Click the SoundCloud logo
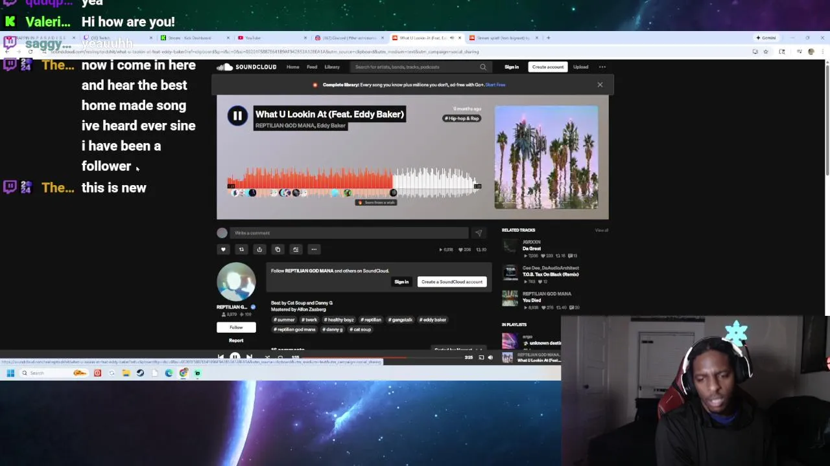 pos(246,67)
